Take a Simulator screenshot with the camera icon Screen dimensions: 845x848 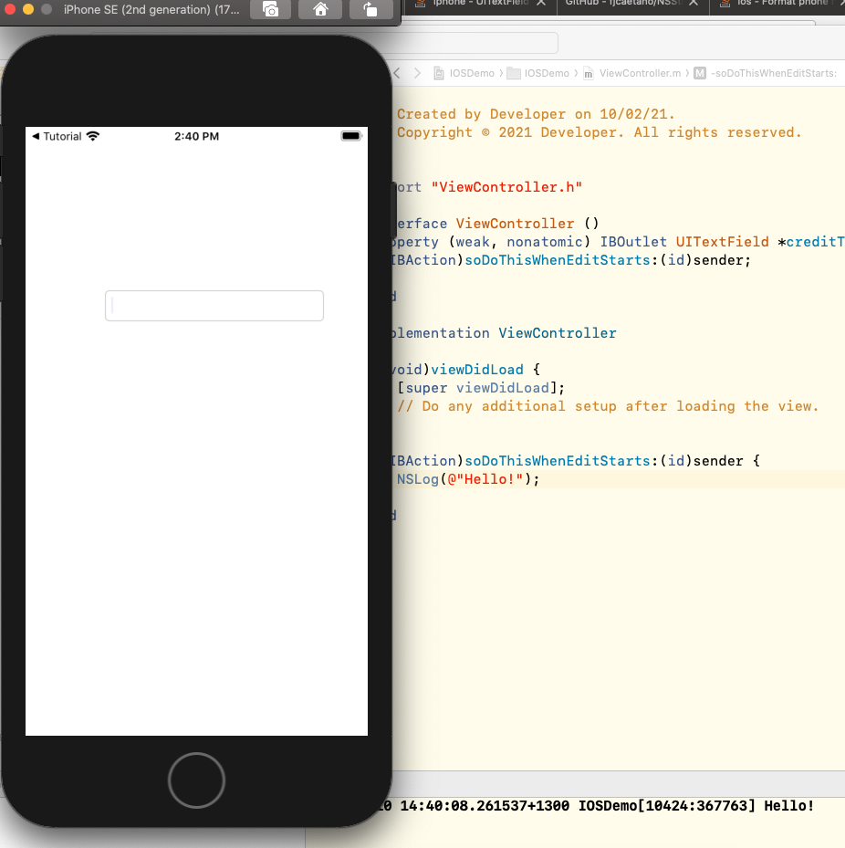pos(270,10)
